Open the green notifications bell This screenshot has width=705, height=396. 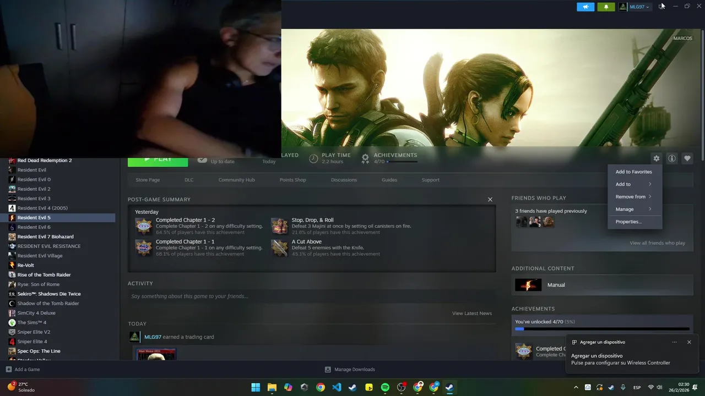tap(606, 7)
